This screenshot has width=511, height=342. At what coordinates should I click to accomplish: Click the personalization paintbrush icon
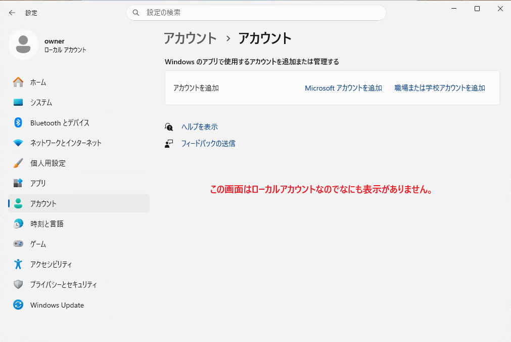click(18, 163)
